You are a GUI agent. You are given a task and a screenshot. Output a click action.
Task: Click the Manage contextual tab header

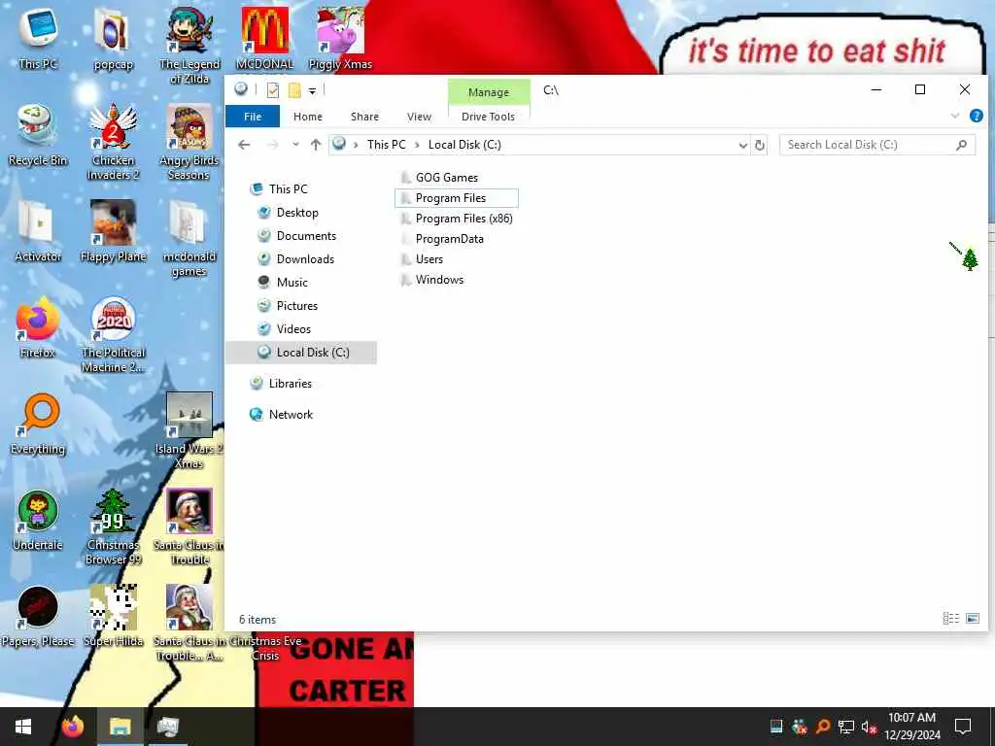coord(489,92)
